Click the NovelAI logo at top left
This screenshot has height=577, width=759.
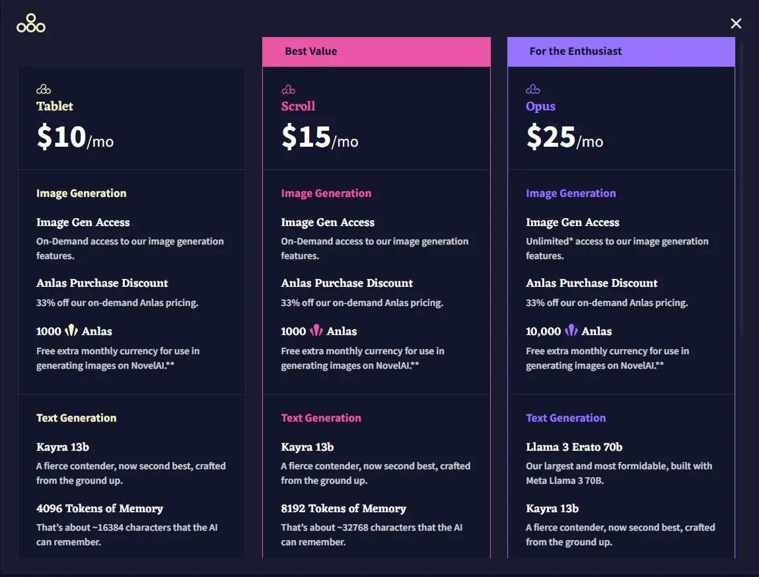[x=31, y=23]
